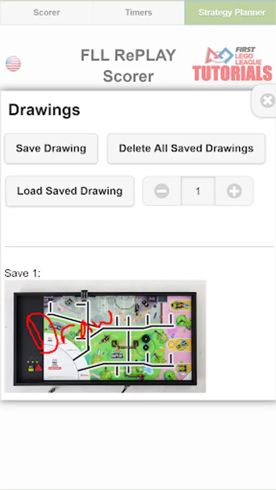Click the Drawings panel heading
The width and height of the screenshot is (276, 490).
pyautogui.click(x=44, y=110)
